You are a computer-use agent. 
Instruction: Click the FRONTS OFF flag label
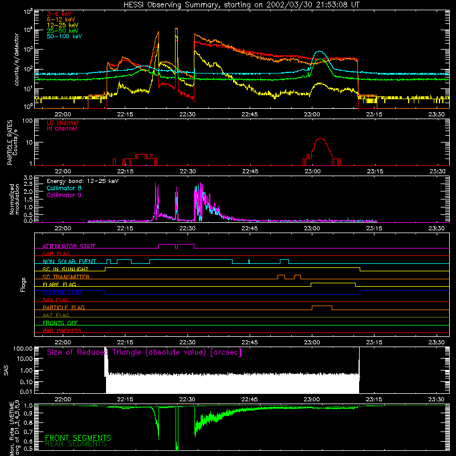coord(60,323)
